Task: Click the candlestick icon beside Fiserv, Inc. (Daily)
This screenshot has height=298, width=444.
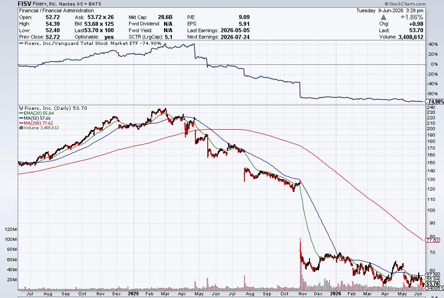Action: tap(21, 108)
